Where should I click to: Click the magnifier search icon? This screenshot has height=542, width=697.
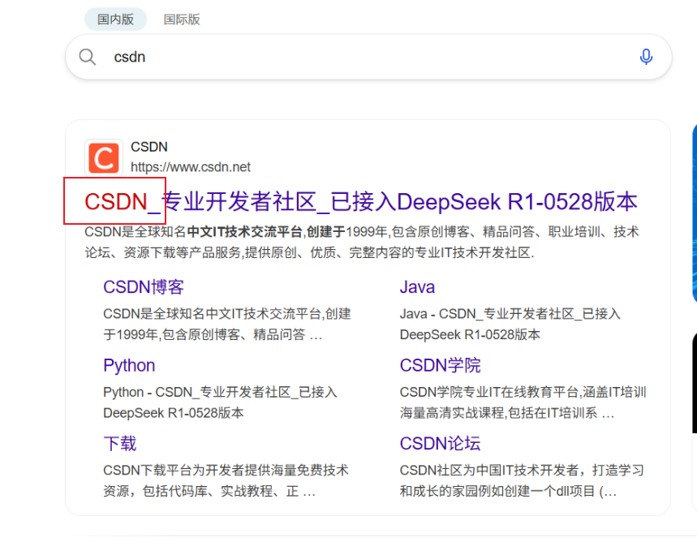[87, 58]
